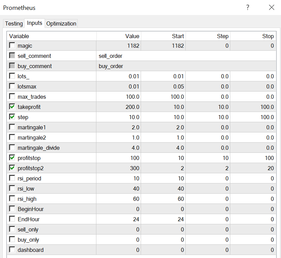Image resolution: width=281 pixels, height=258 pixels.
Task: Close the Prometheus dialog
Action: 271,7
